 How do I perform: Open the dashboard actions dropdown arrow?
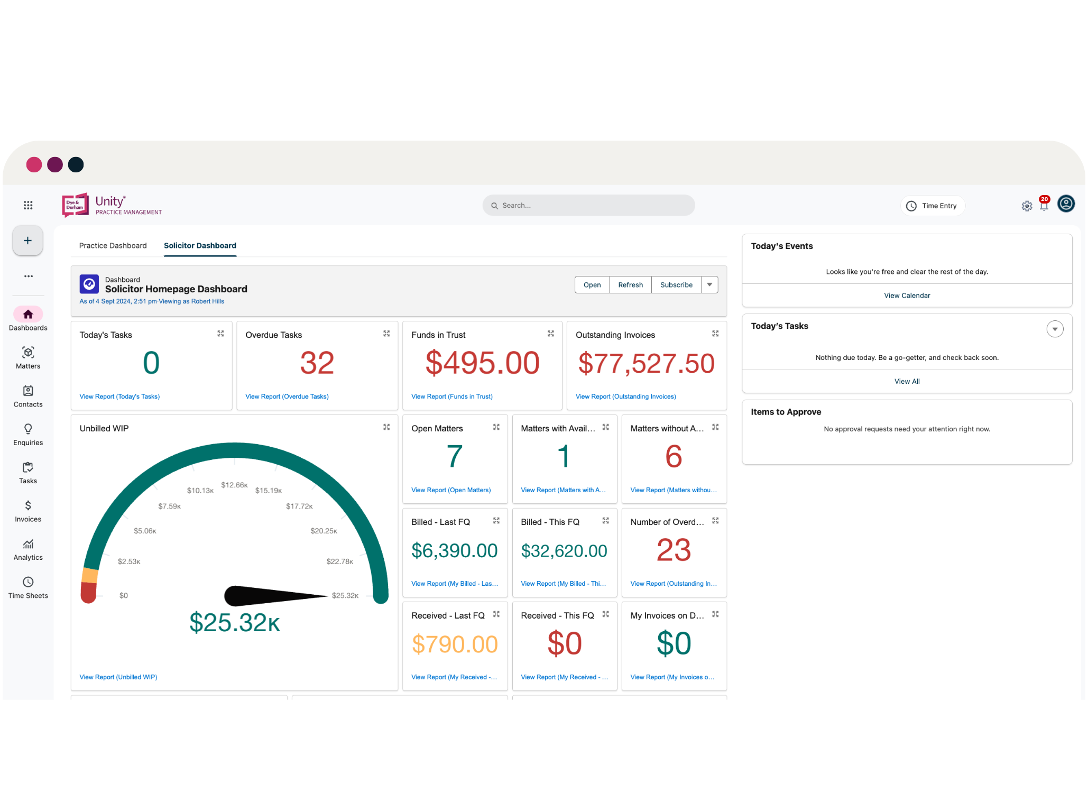709,284
